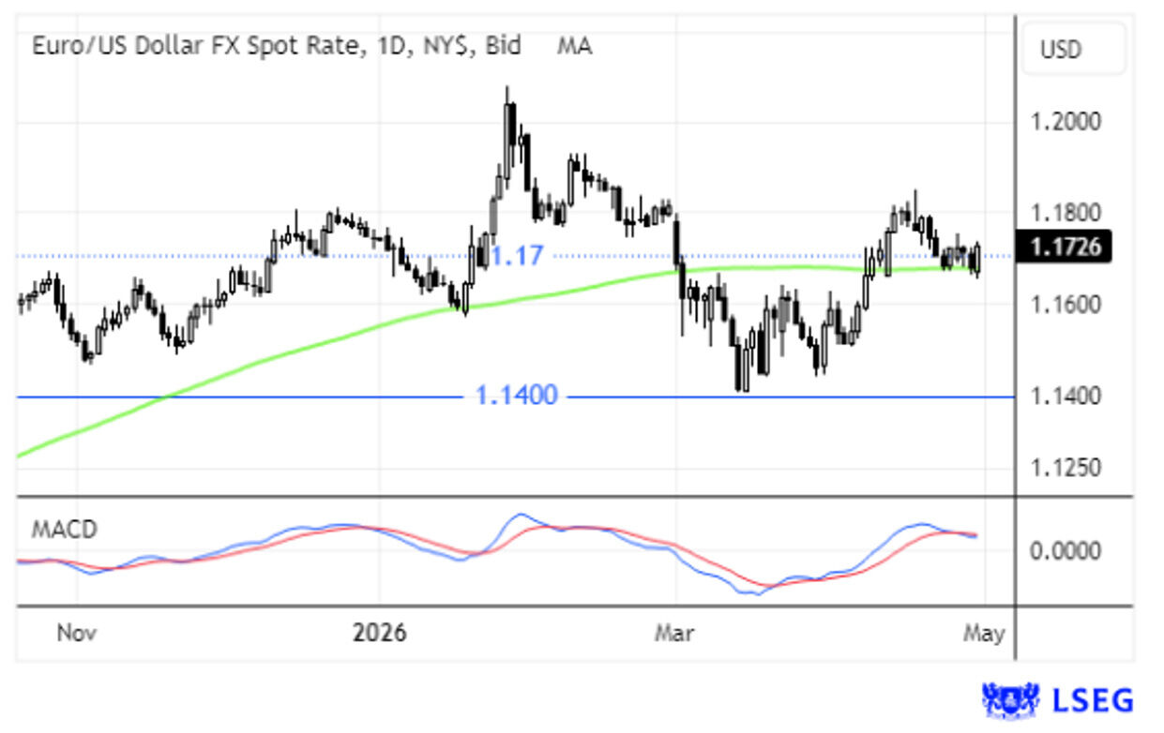Click the 1.1800 price axis label
The width and height of the screenshot is (1164, 733).
coord(1065,214)
